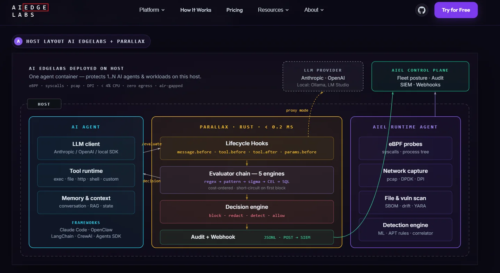Click the Tool runtime box
Screen dimensions: 500x273
86,175
